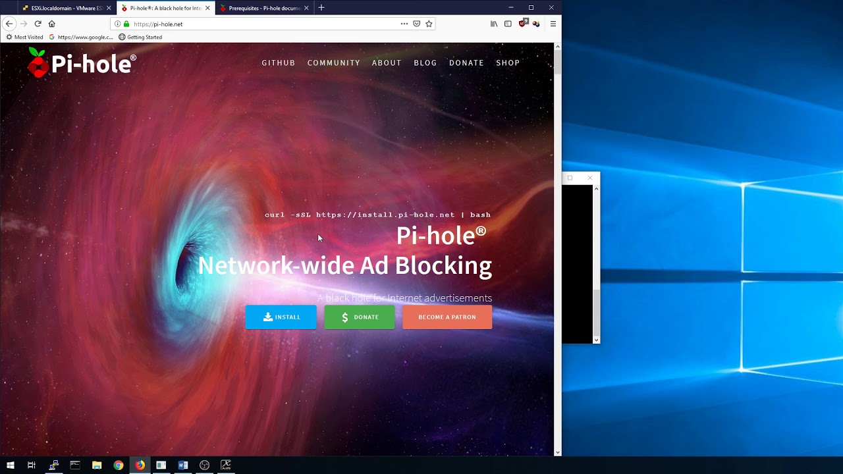843x474 pixels.
Task: Open the Firefox hamburger menu
Action: tap(553, 24)
